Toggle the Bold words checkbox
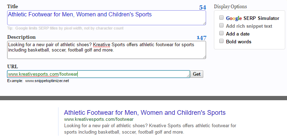The image size is (287, 140). [x=221, y=41]
